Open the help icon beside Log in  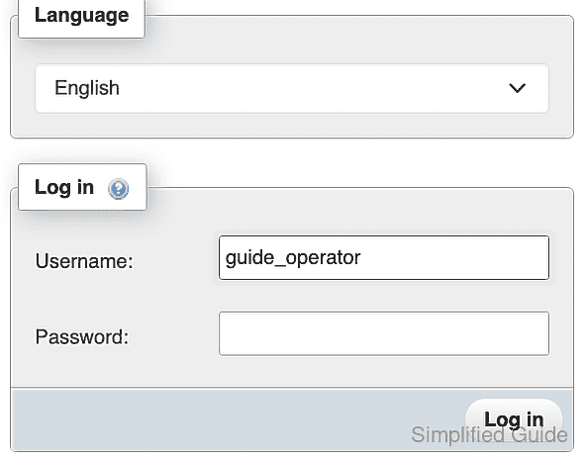click(x=119, y=189)
